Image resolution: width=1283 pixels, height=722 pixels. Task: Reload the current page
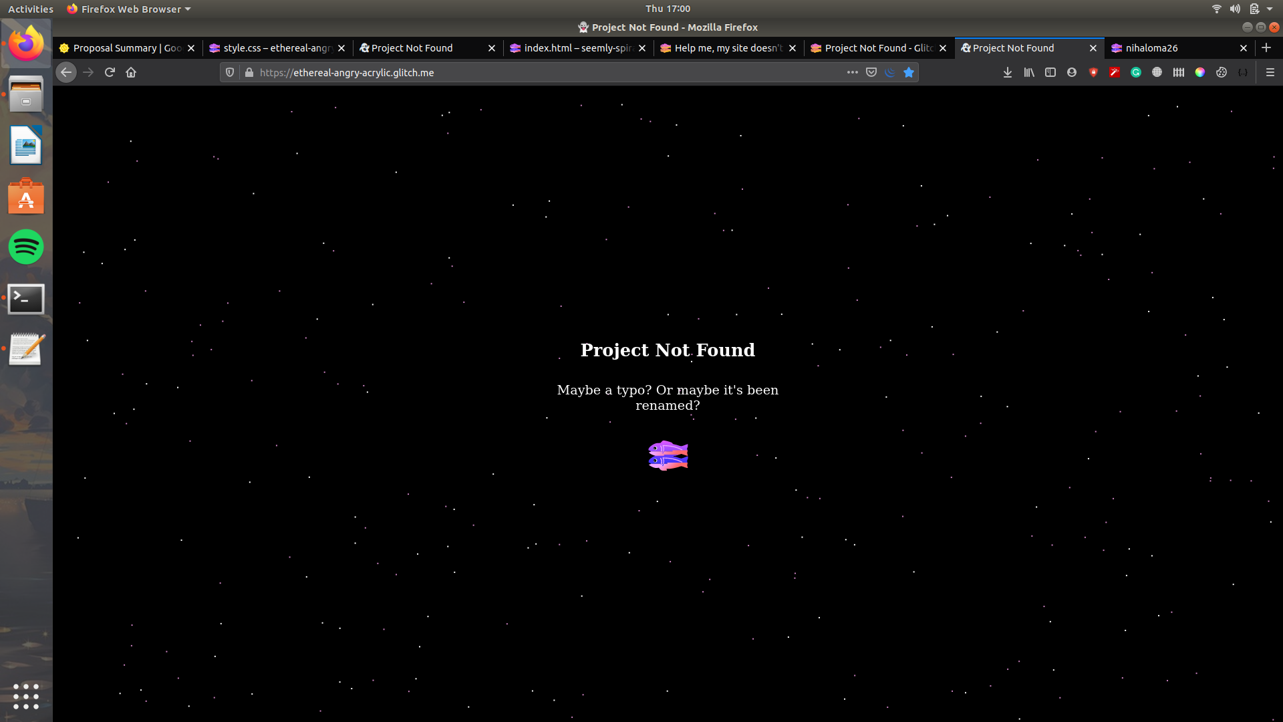tap(110, 72)
